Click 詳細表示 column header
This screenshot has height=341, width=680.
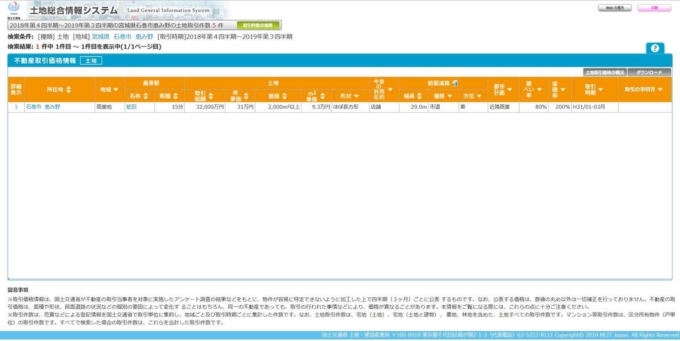16,89
